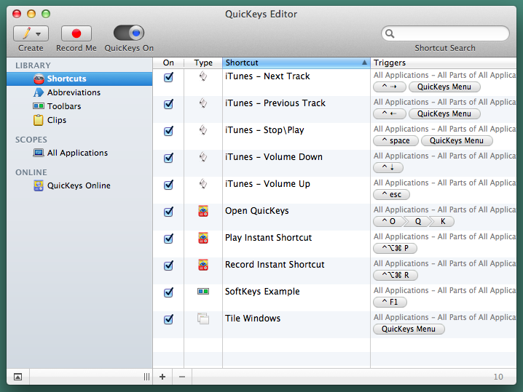Disable the iTunes - Next Track shortcut checkbox

pyautogui.click(x=168, y=77)
